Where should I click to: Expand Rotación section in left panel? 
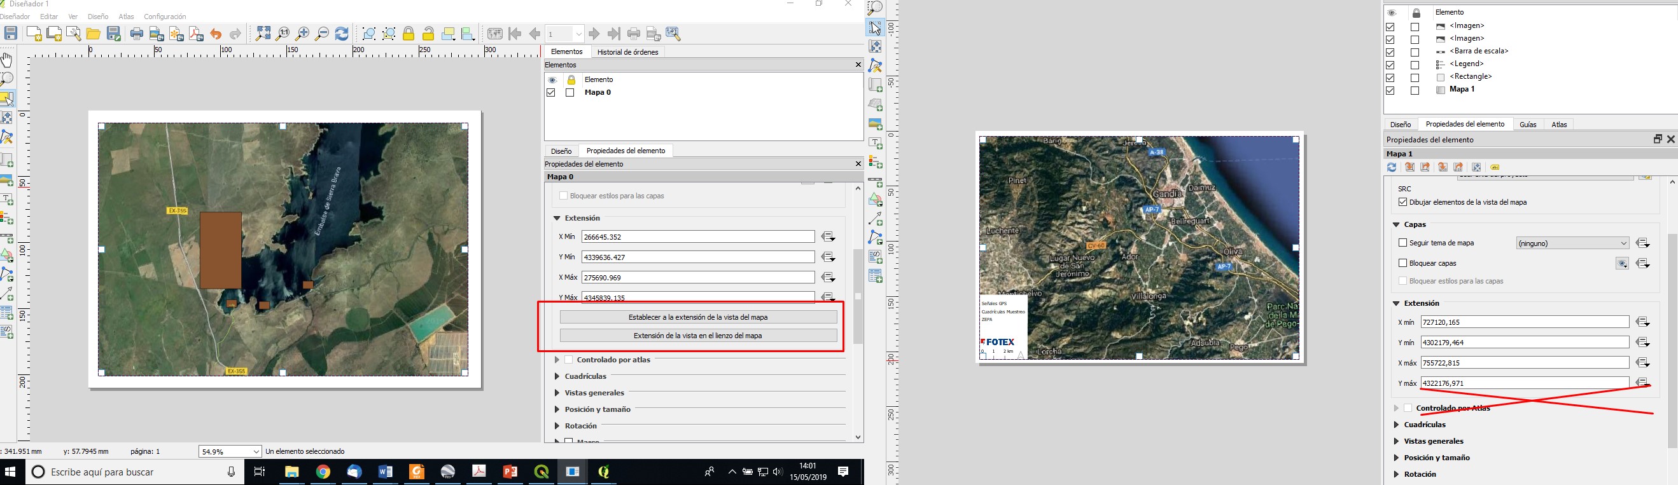[x=557, y=427]
